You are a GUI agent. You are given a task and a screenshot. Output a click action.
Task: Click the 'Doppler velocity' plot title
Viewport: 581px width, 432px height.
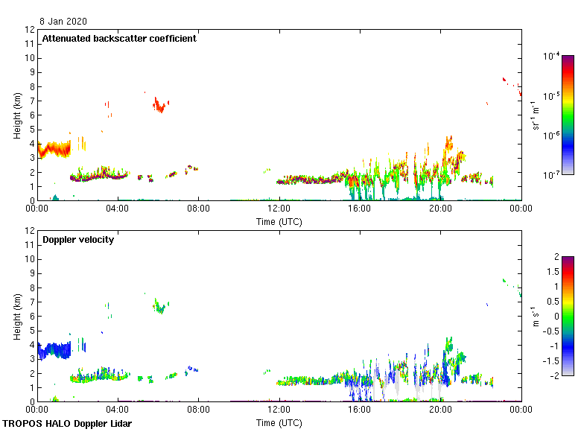[74, 240]
